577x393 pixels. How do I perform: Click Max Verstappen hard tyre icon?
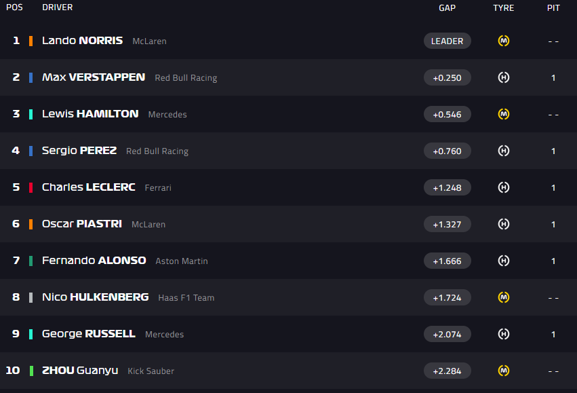tap(503, 77)
